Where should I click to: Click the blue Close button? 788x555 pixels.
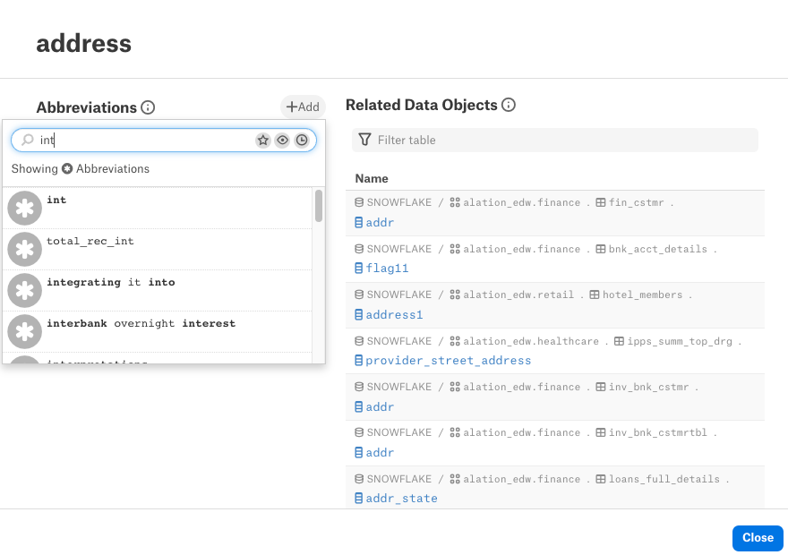758,538
